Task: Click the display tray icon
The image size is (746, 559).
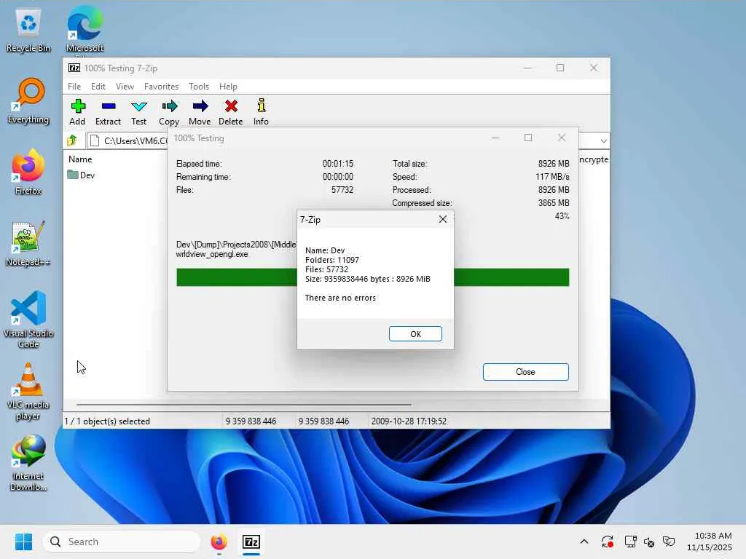Action: [x=630, y=542]
